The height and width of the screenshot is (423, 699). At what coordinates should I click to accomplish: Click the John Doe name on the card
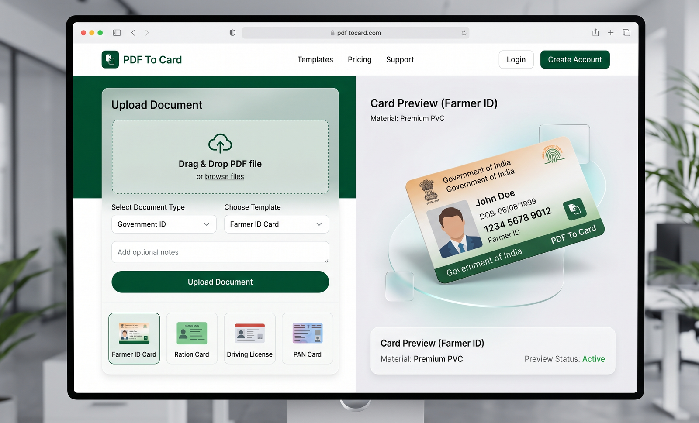(495, 198)
